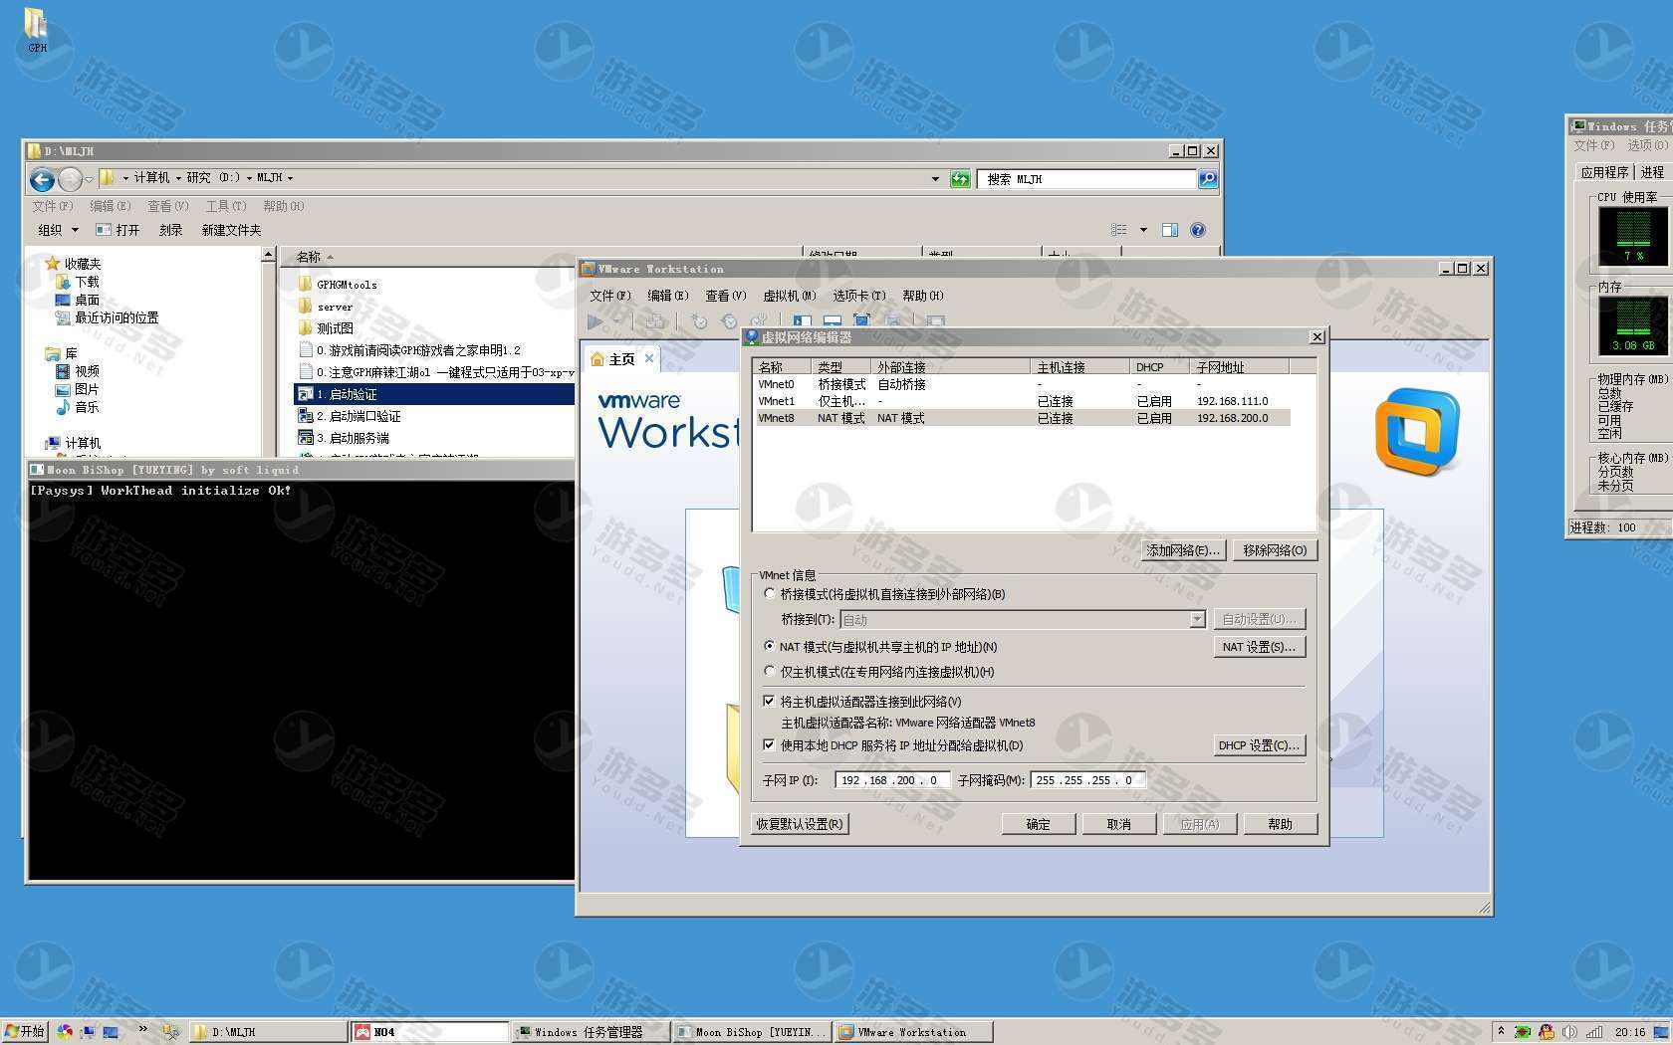Open VMware 虚拟机(M) menu
Screen dimensions: 1673x1045
coord(790,296)
